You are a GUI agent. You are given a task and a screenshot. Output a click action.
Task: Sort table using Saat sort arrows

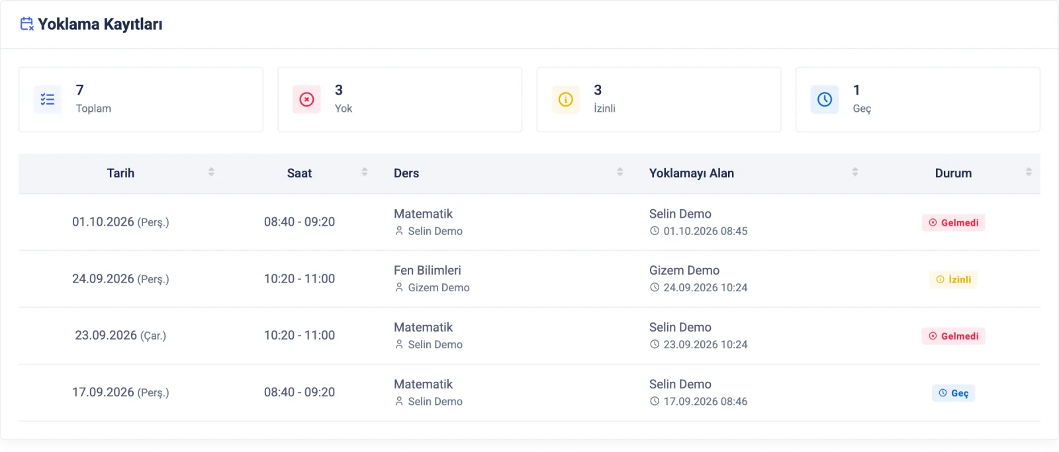[365, 172]
